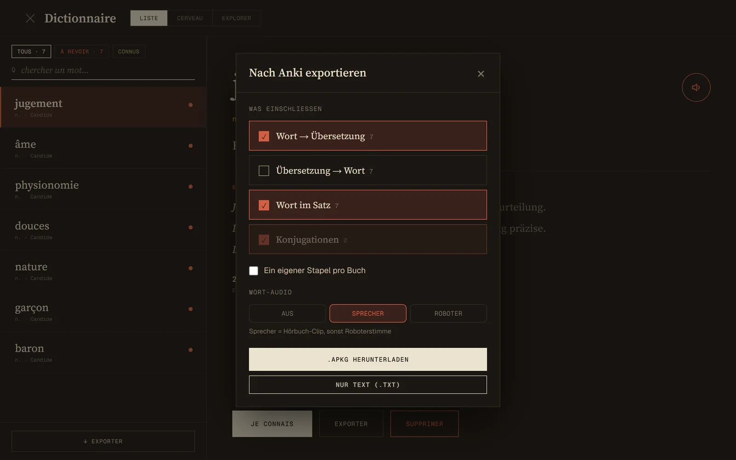Export as Nur Text (.txt)
This screenshot has width=736, height=460.
point(368,385)
